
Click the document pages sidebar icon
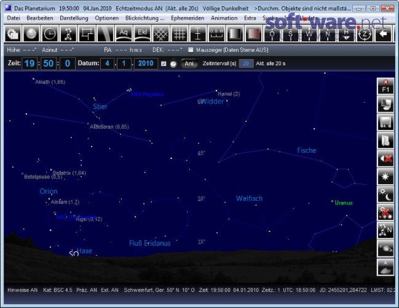click(x=385, y=140)
